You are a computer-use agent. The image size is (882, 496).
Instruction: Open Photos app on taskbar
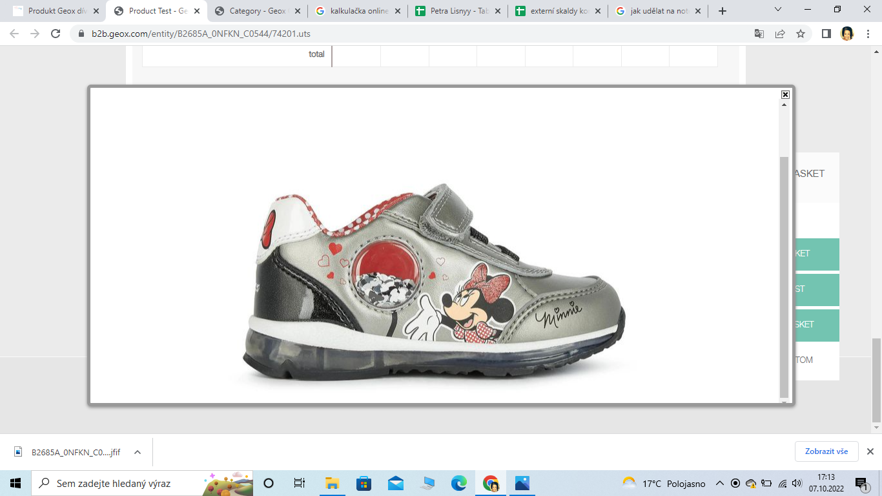pos(522,483)
